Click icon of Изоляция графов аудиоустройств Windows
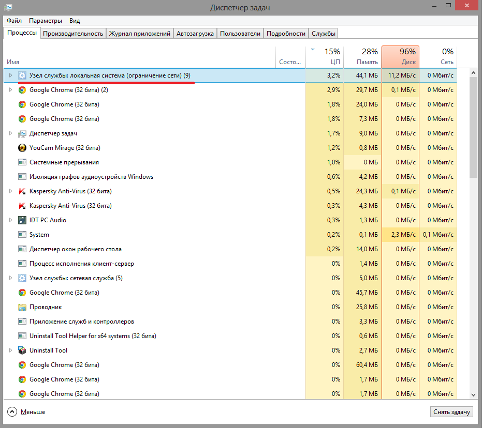Screen dimensions: 482x428 (x=22, y=177)
